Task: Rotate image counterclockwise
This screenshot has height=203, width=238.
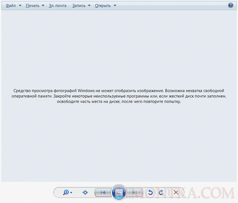Action: 150,192
